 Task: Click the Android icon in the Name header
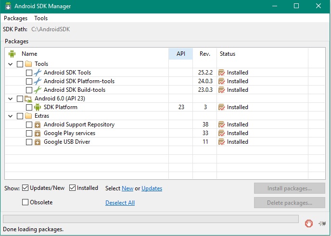[12, 54]
